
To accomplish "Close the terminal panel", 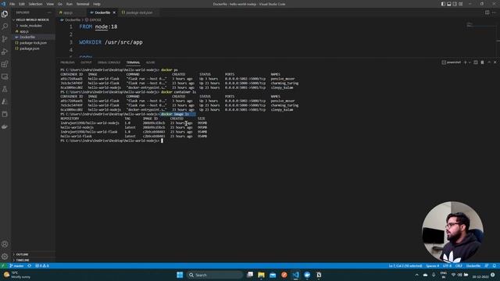I will [x=495, y=62].
